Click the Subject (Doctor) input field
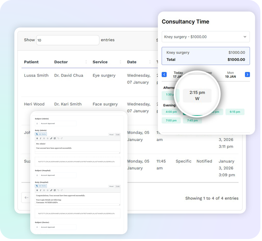Viewport: 262px width, 241px height. [x=56, y=227]
